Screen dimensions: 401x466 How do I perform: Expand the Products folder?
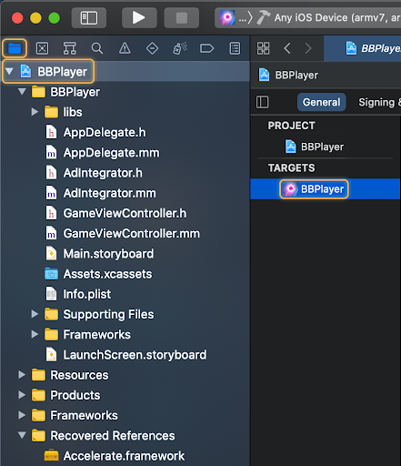[22, 395]
